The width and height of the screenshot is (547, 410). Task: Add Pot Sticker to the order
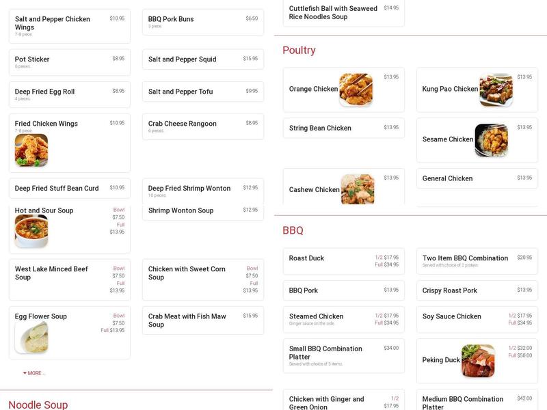[67, 63]
